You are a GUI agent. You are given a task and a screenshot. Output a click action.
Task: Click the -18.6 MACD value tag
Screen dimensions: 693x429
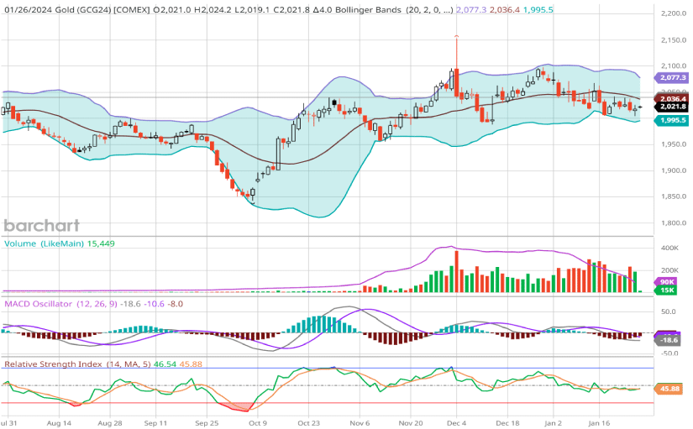pyautogui.click(x=669, y=340)
